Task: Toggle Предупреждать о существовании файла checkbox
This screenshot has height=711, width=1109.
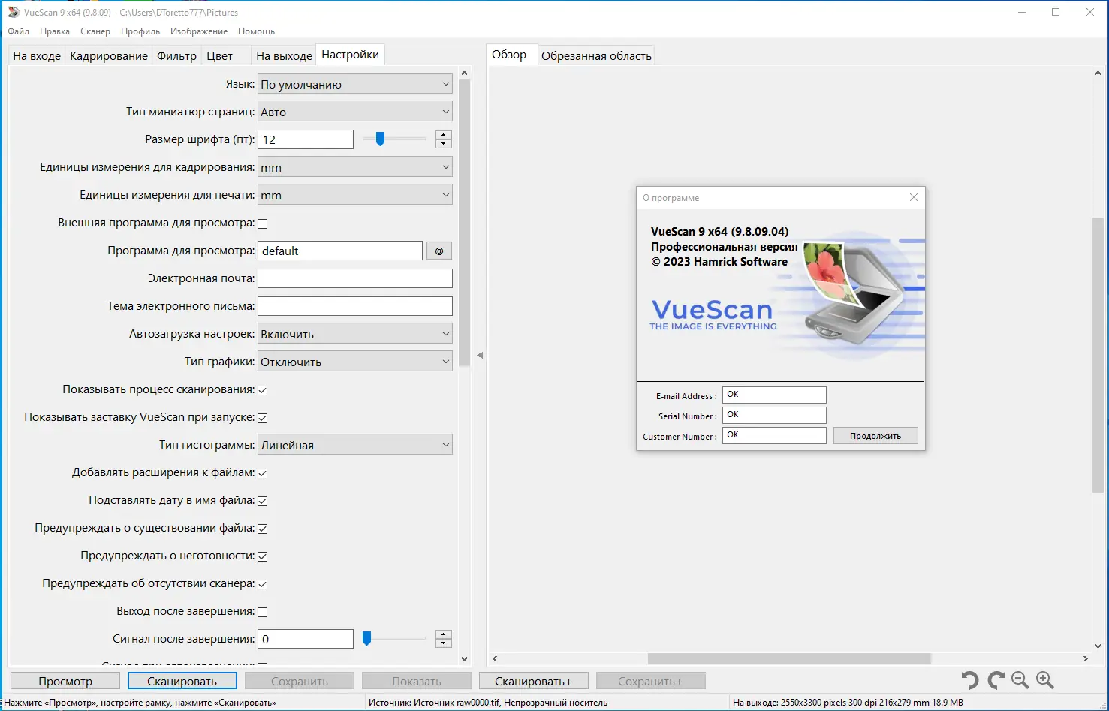Action: [263, 529]
